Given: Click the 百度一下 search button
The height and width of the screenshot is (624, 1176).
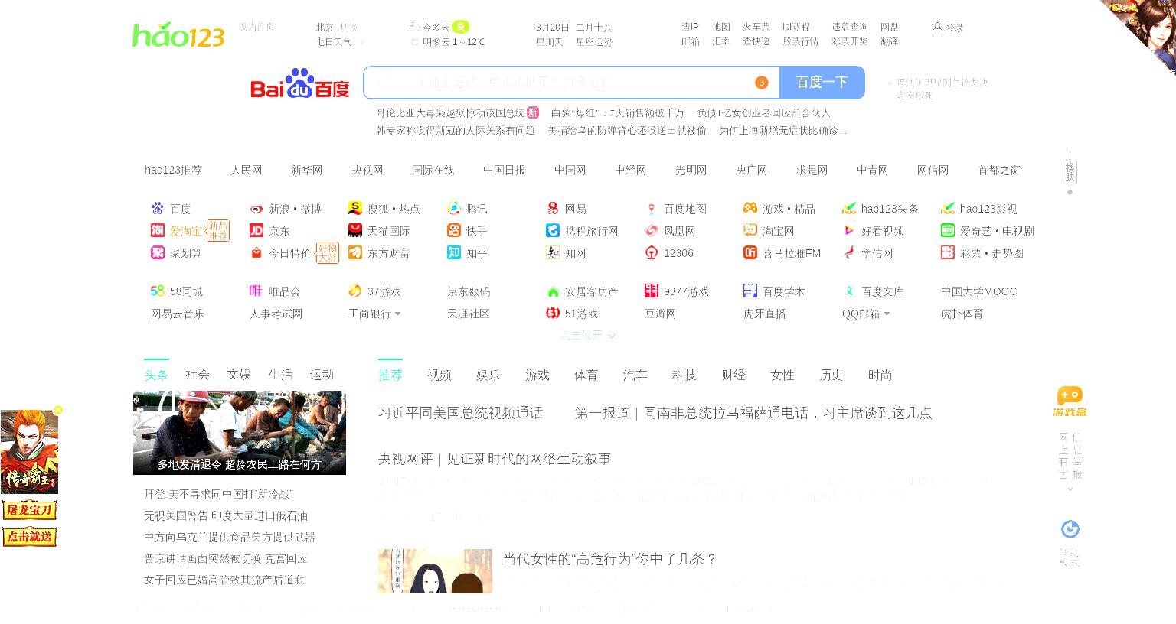Looking at the screenshot, I should coord(822,83).
